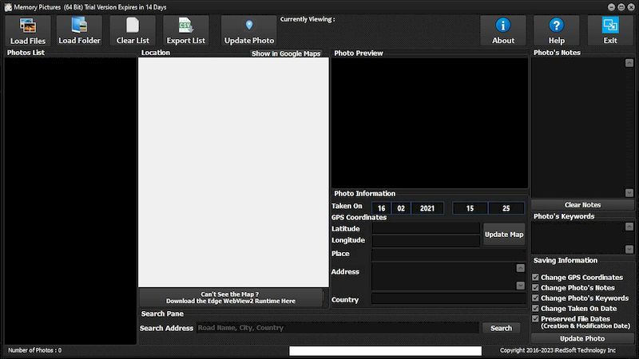Click inside the Photo's Notes text area
Screen dimensions: 639x359
(577, 128)
